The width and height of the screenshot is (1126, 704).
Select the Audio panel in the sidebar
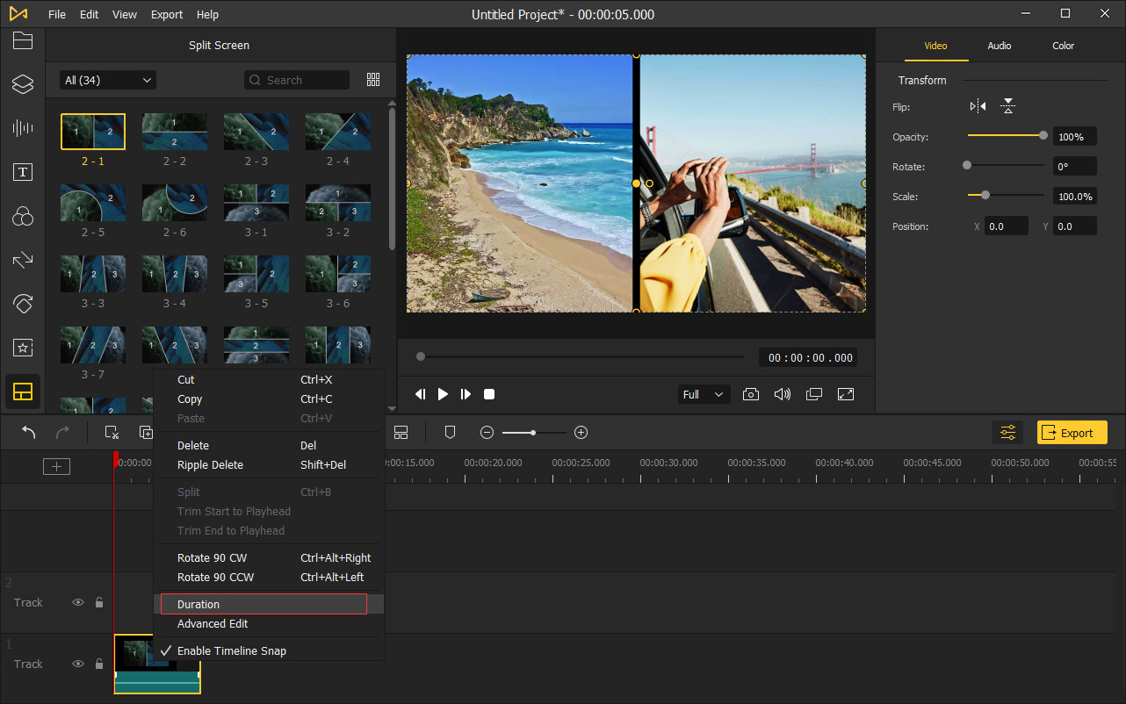tap(22, 128)
